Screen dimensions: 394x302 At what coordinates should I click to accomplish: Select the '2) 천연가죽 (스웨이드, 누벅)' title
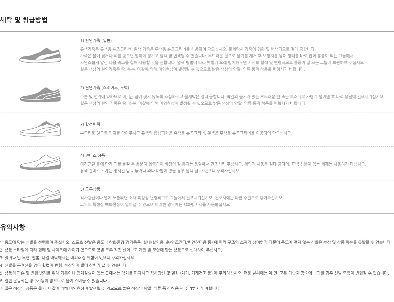[x=105, y=88]
